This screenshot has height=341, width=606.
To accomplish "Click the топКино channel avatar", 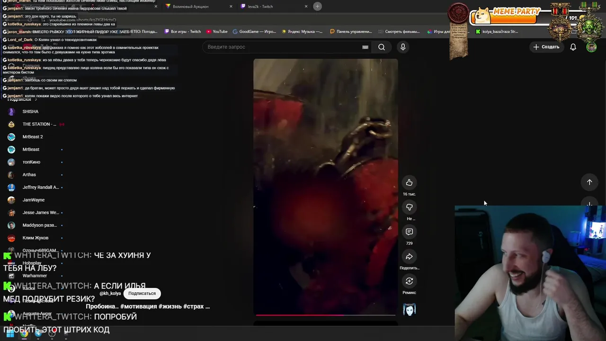I will [11, 162].
